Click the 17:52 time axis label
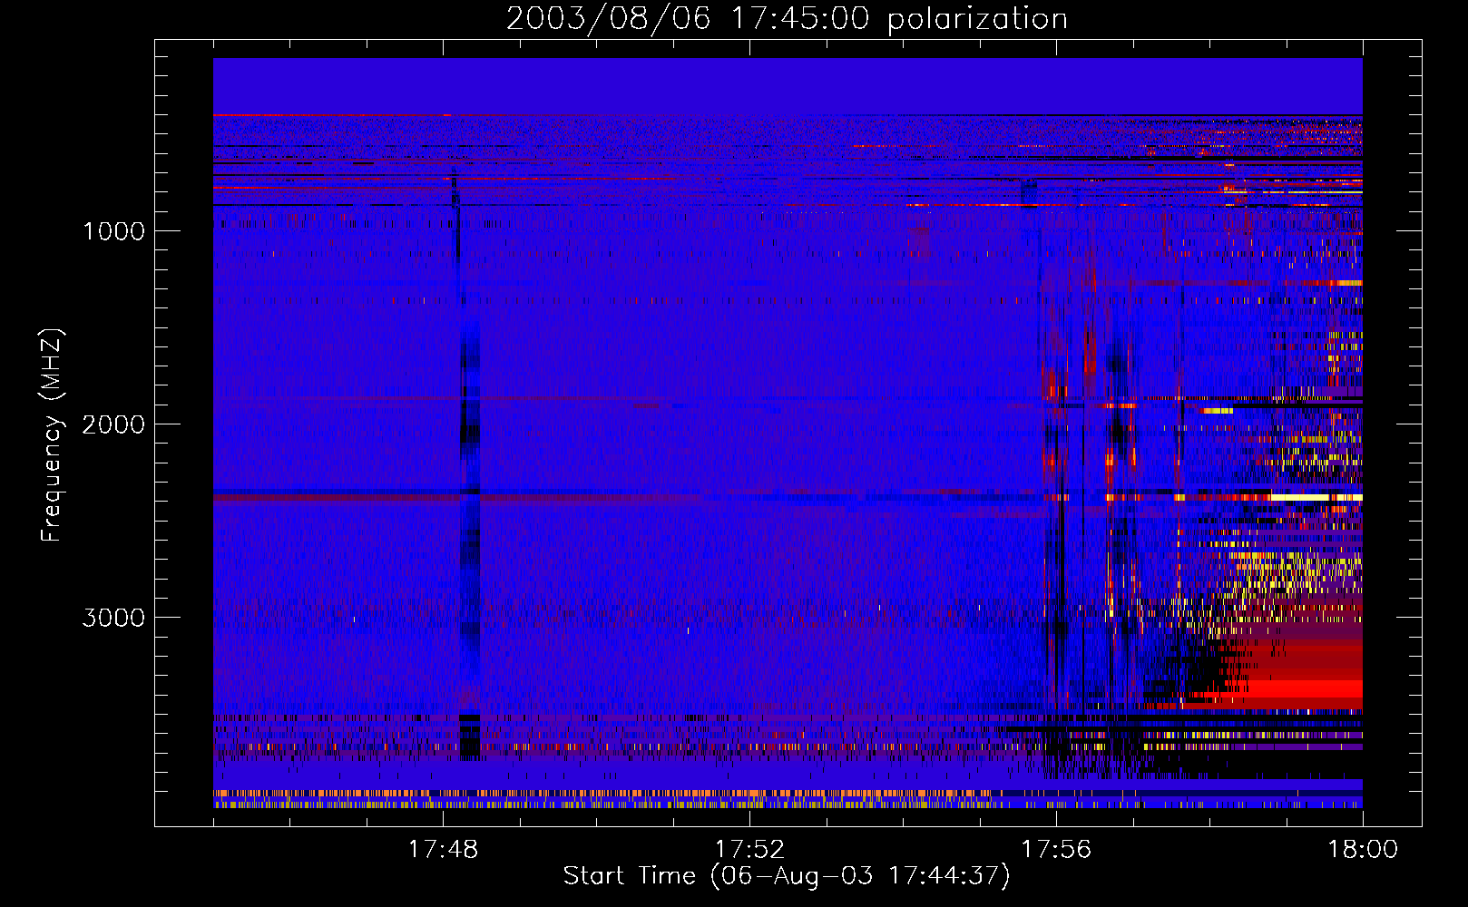Viewport: 1468px width, 907px height. (x=749, y=850)
